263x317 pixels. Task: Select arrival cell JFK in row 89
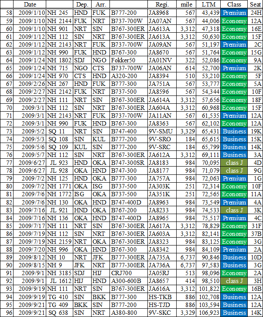pos(100,257)
